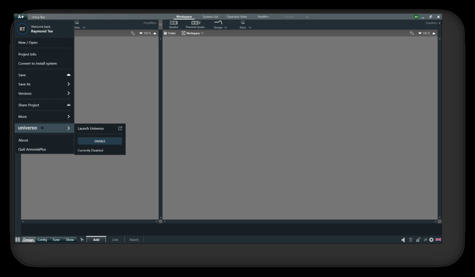Screen dimensions: 475x277
Task: Switch to the System List tab
Action: [x=210, y=17]
